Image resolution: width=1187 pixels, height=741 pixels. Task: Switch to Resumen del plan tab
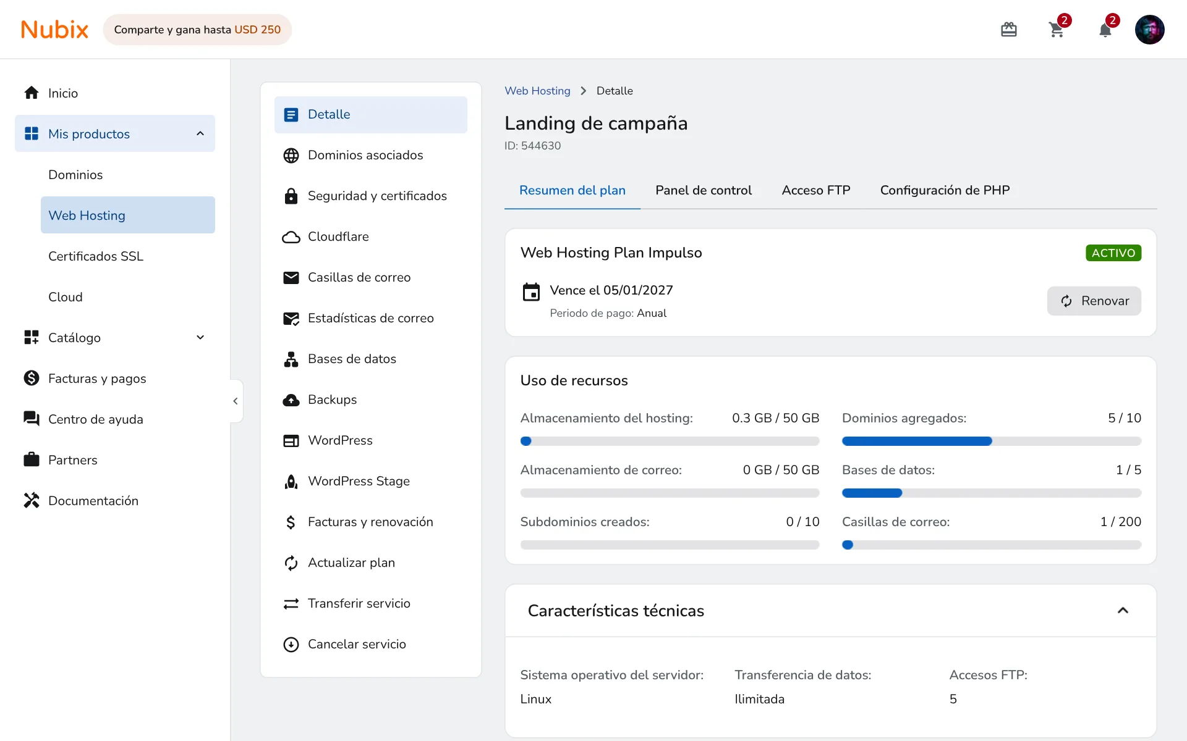coord(572,190)
